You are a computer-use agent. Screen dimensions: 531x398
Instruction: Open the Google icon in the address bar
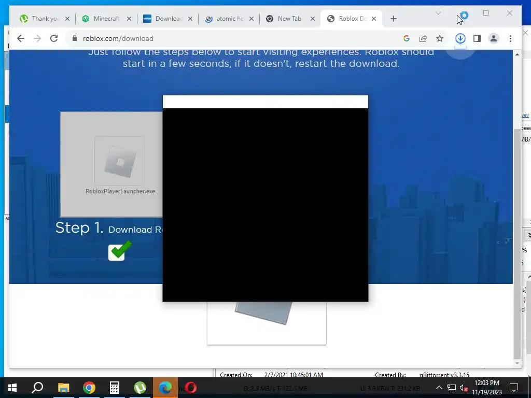407,38
